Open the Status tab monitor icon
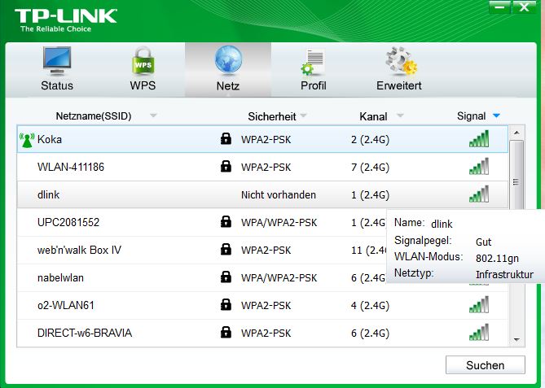The height and width of the screenshot is (388, 545). [x=57, y=61]
